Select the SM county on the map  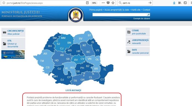55,38
